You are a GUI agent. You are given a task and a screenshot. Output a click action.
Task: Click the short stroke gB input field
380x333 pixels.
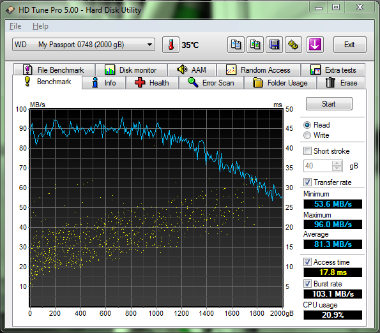(x=318, y=166)
